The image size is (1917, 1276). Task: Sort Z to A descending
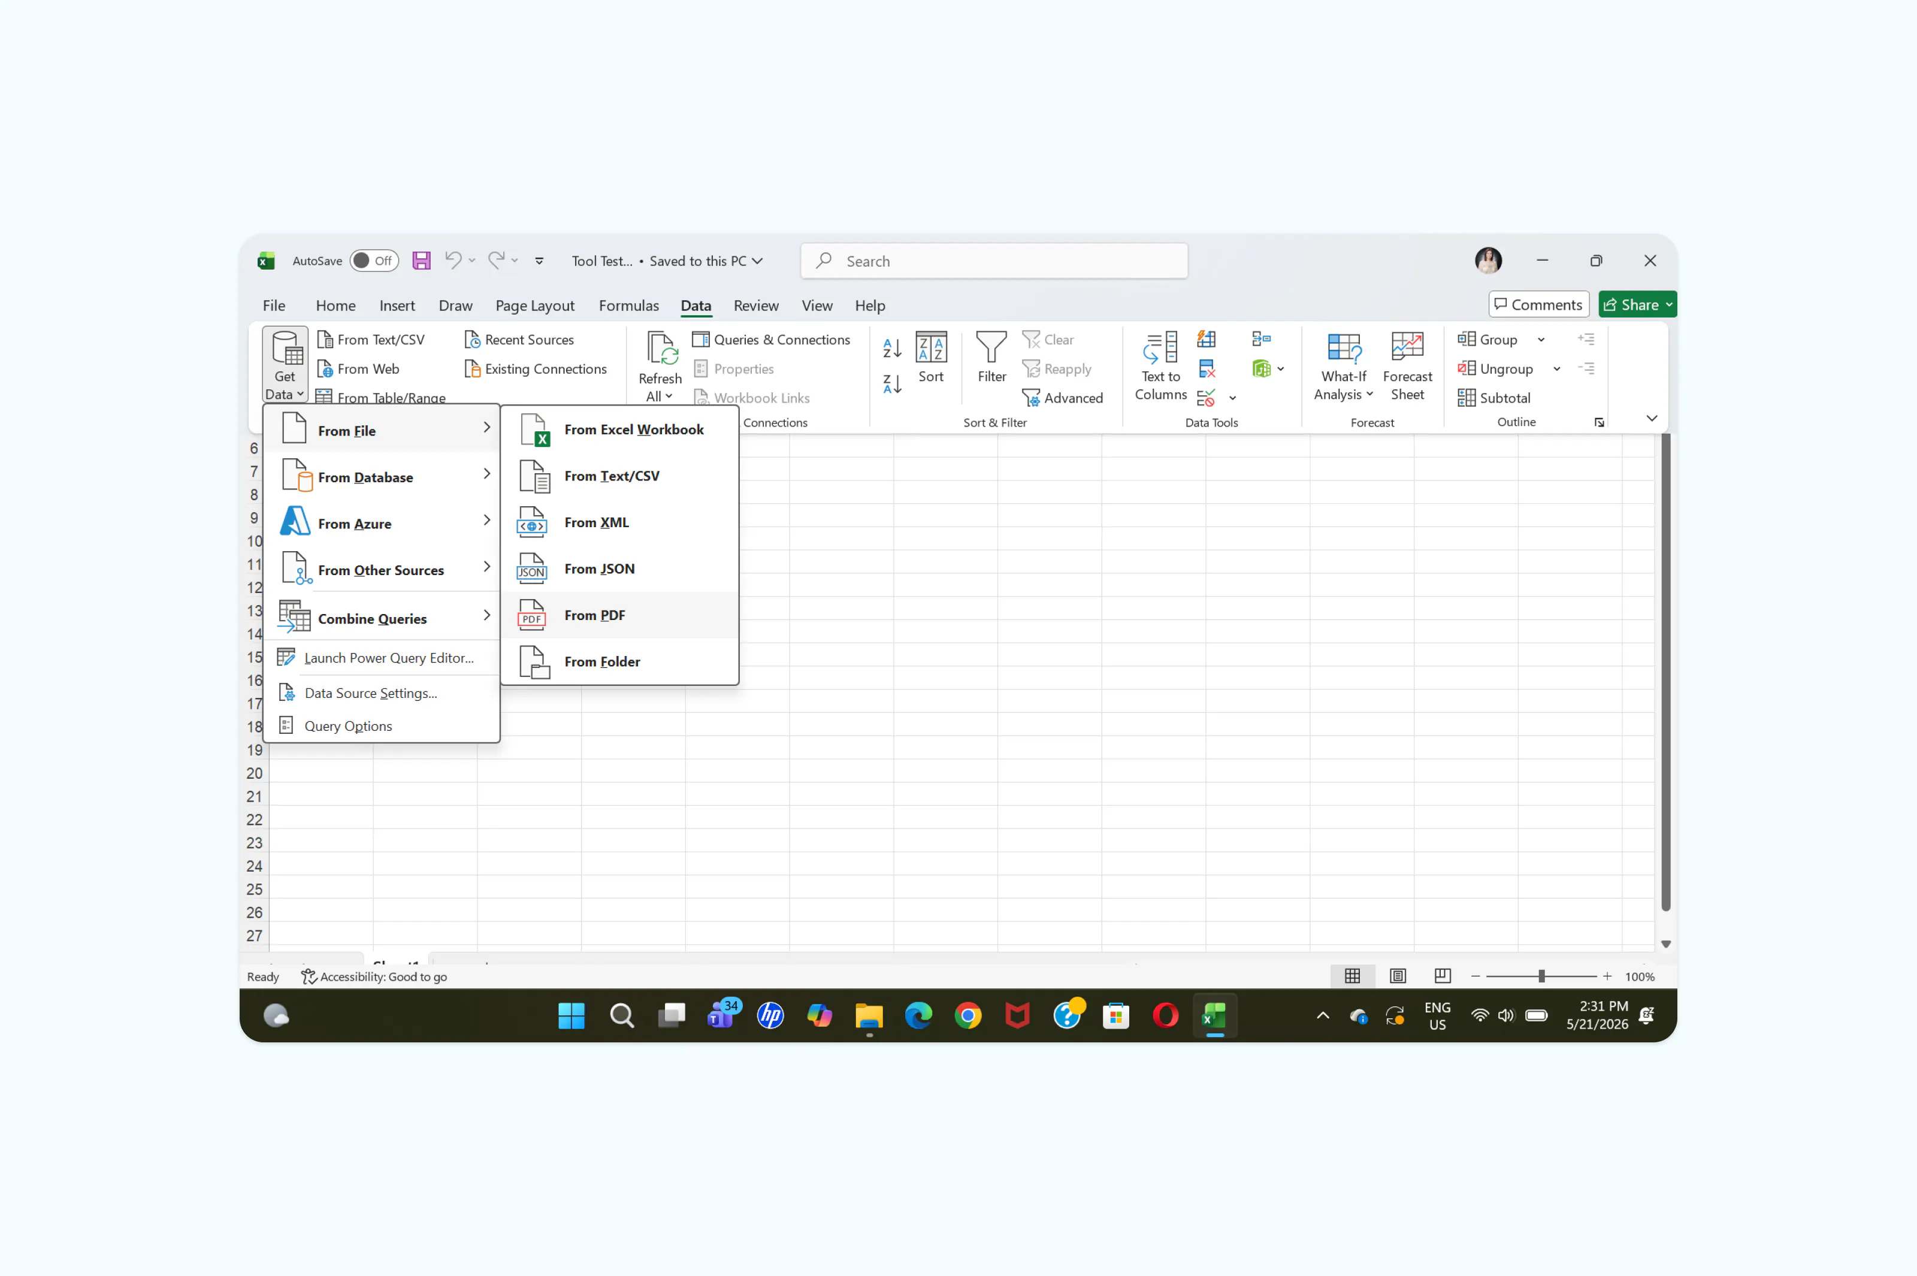pos(892,383)
